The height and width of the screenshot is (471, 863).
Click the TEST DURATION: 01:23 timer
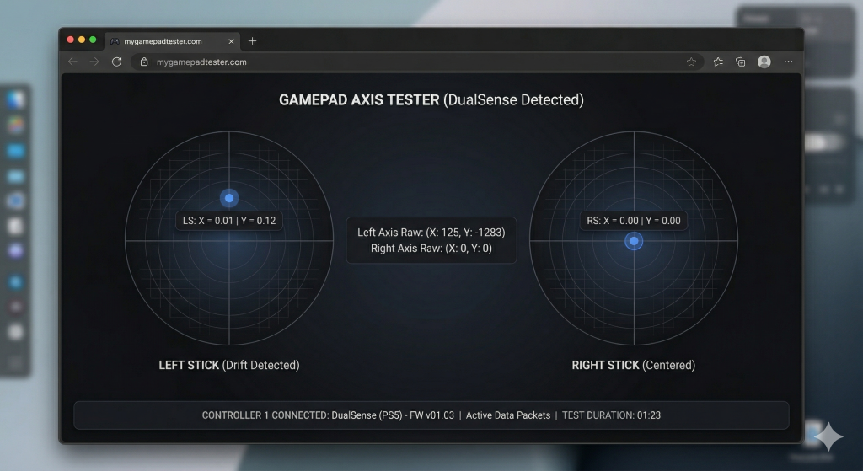coord(611,415)
